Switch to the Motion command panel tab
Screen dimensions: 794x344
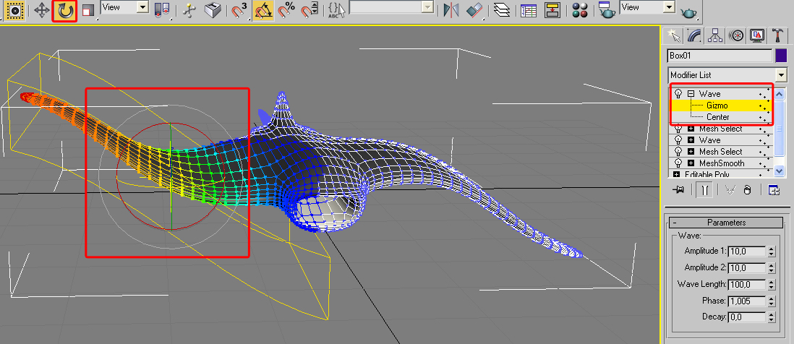coord(736,35)
